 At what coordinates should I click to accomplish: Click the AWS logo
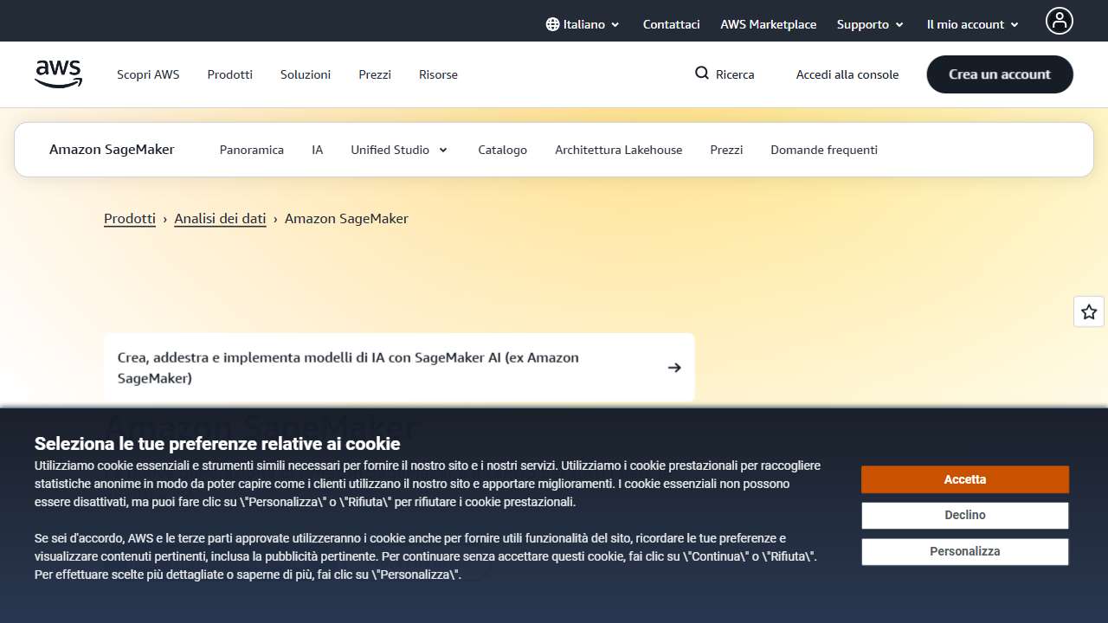tap(59, 74)
